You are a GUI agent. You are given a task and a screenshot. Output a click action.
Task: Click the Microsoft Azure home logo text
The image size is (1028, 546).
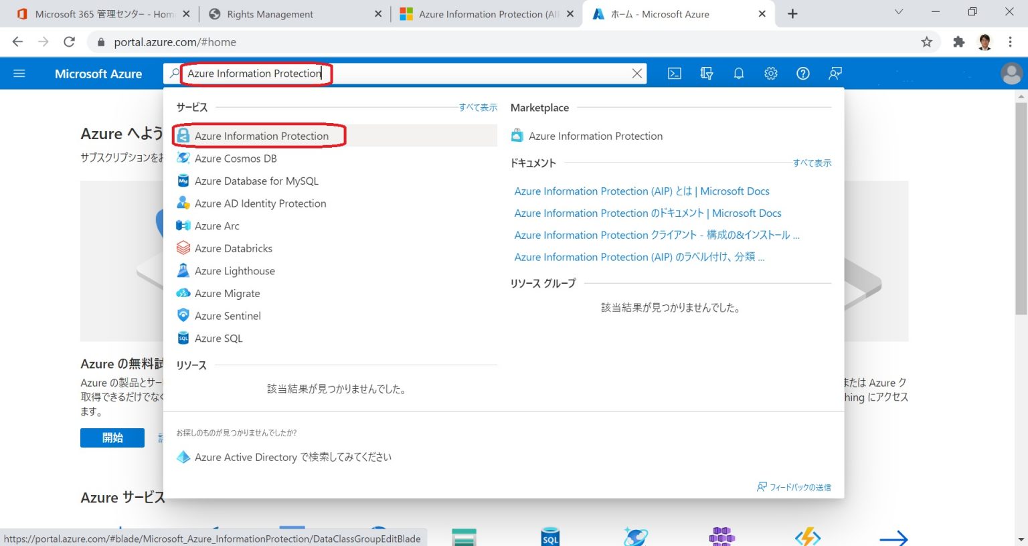(x=98, y=74)
